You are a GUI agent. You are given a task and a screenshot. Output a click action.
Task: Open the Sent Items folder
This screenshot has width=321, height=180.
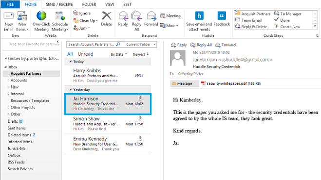click(x=17, y=128)
